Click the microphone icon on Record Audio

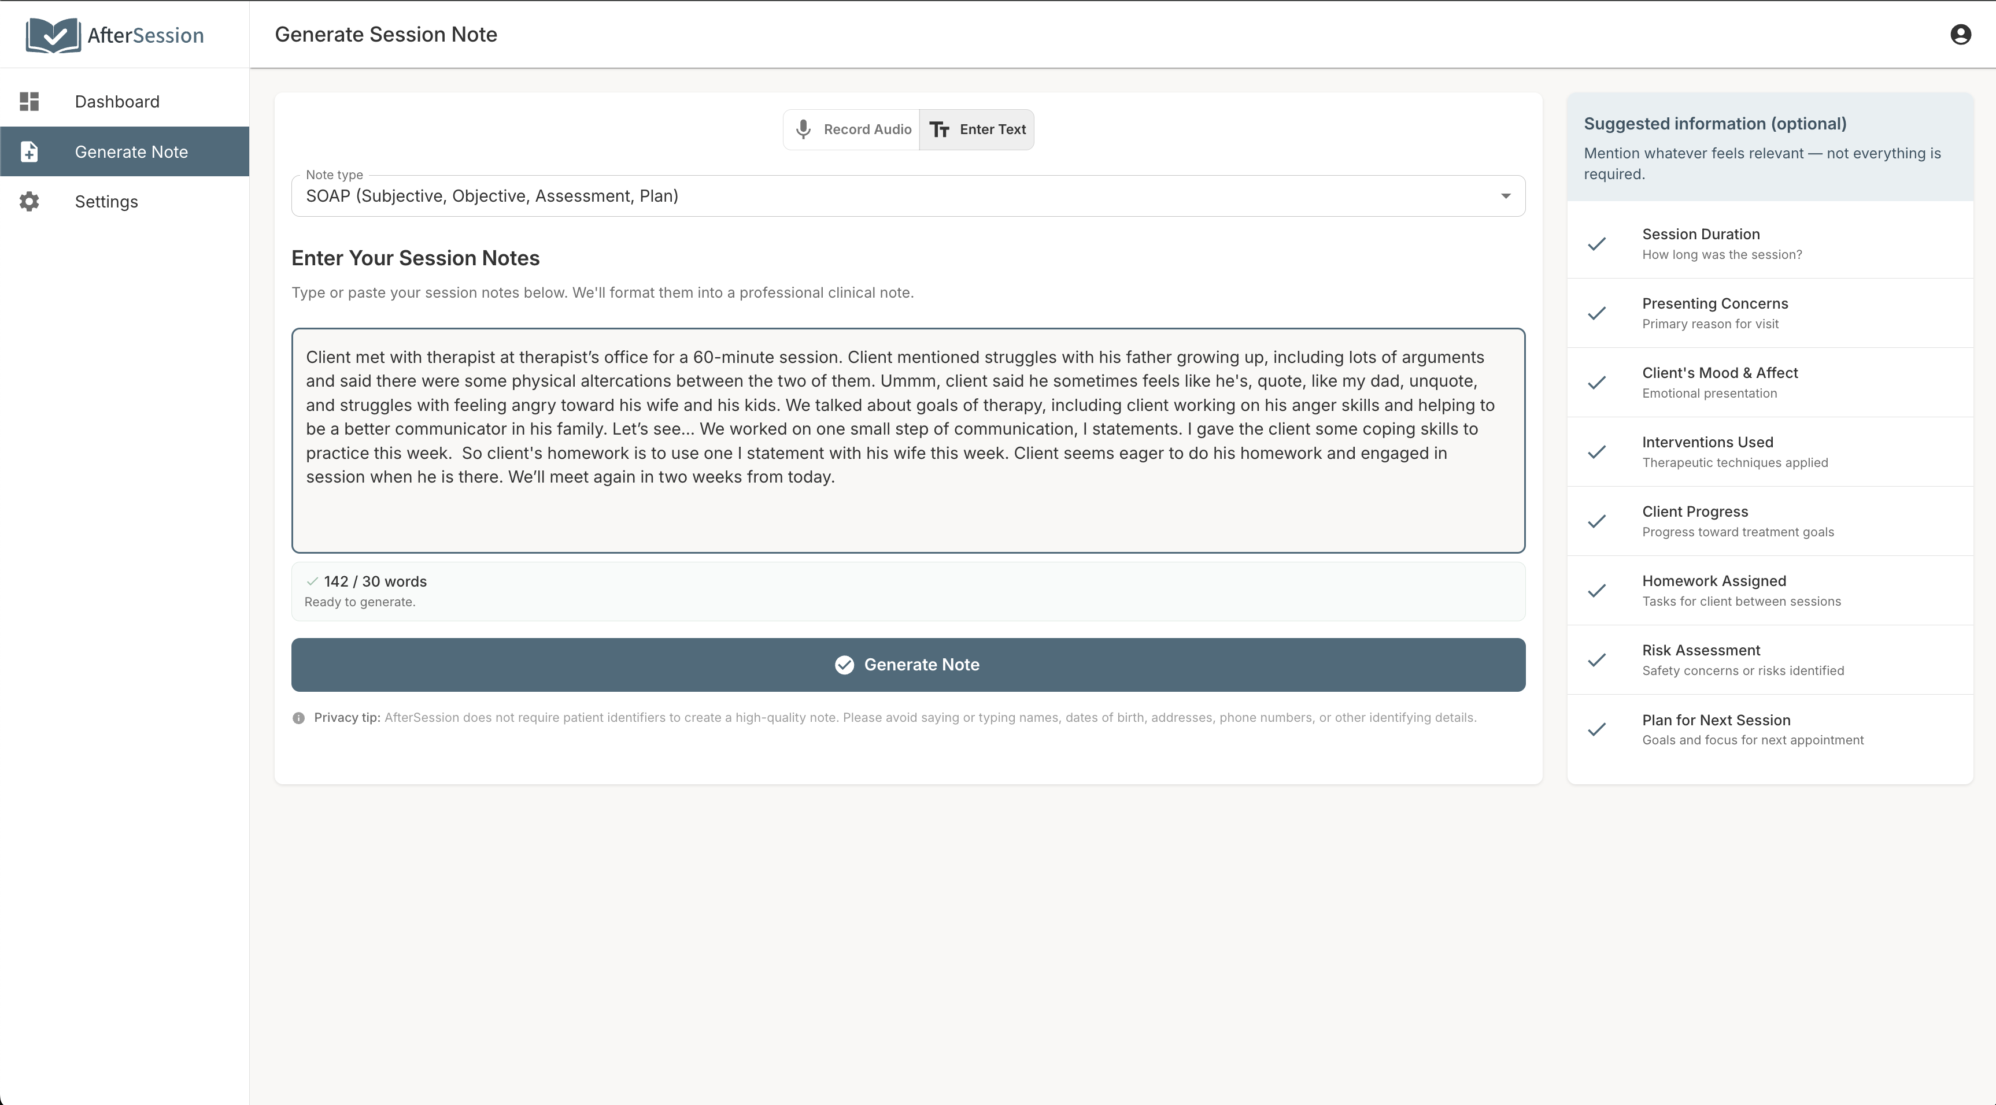click(804, 129)
